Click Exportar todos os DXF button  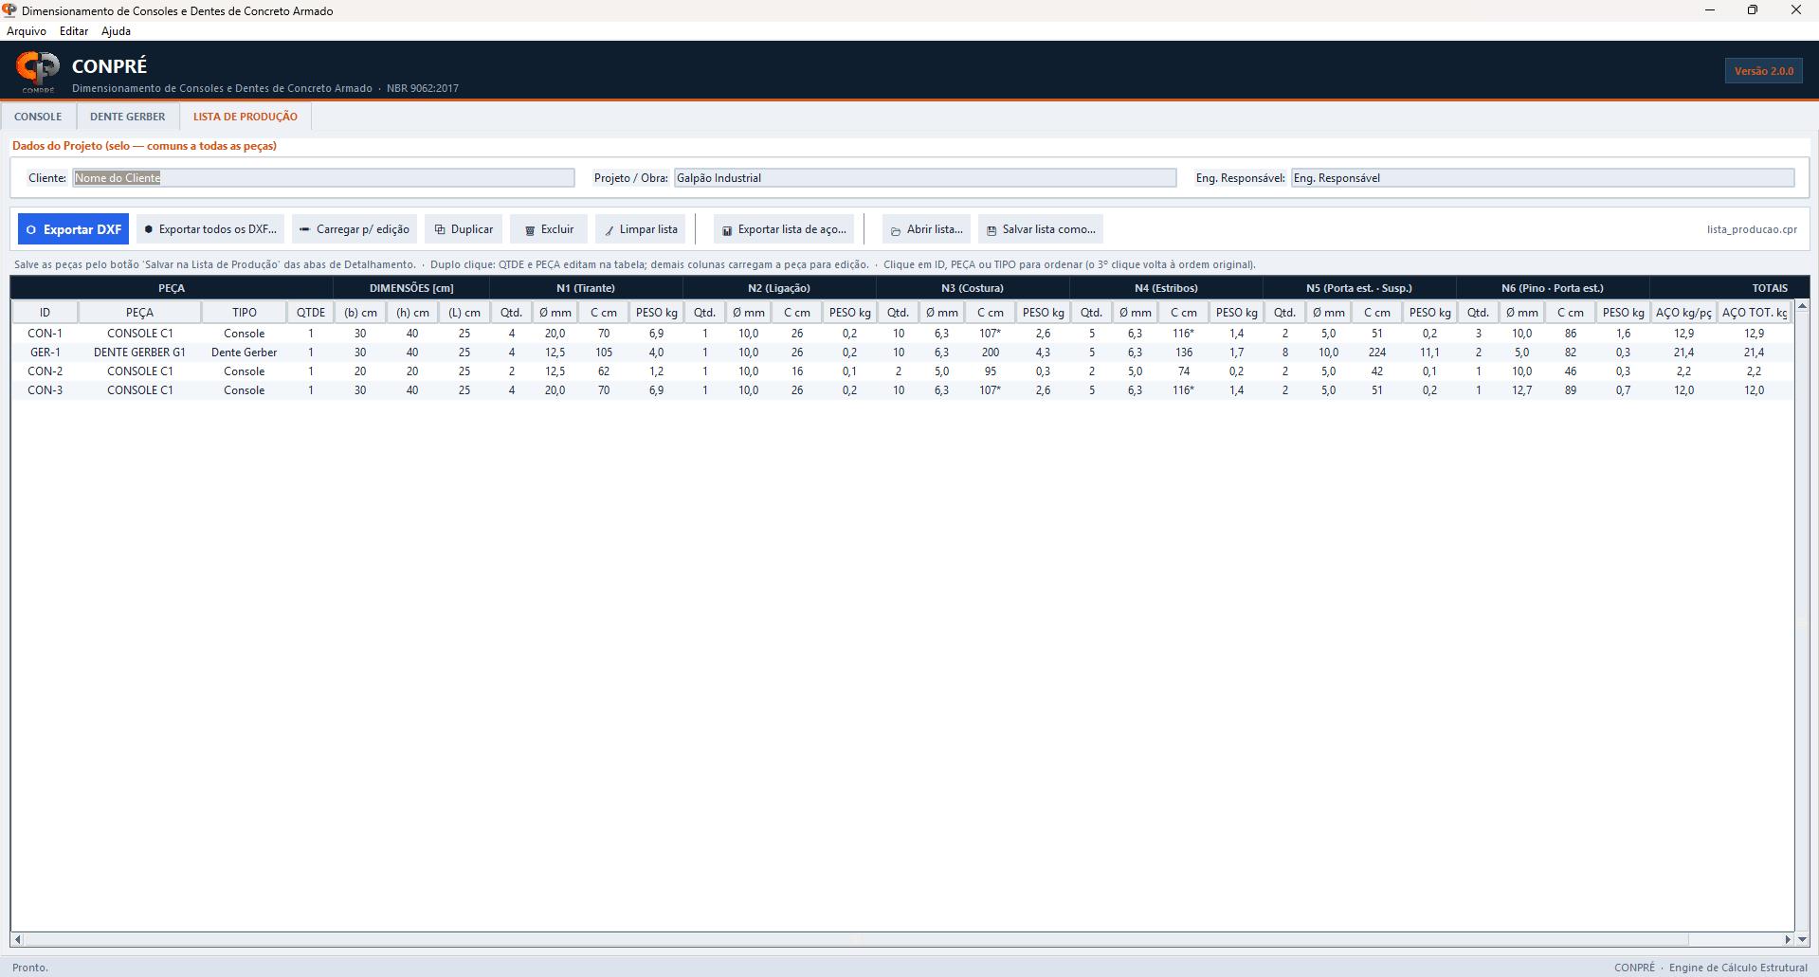coord(210,229)
